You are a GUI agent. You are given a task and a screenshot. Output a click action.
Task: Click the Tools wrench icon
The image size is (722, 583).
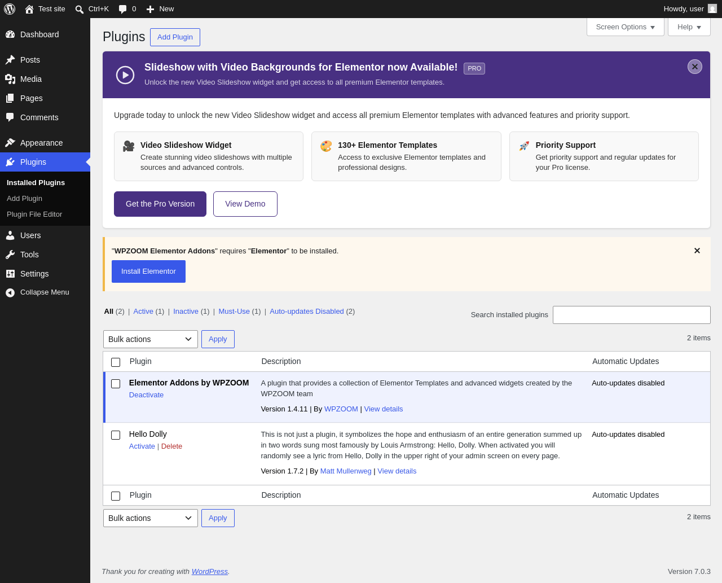tap(10, 255)
